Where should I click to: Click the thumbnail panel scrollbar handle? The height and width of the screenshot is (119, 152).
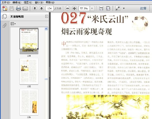pos(46,79)
